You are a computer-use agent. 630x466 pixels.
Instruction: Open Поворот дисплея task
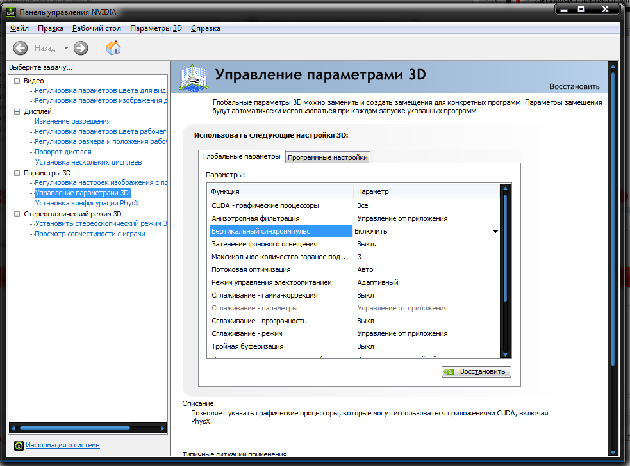click(63, 152)
